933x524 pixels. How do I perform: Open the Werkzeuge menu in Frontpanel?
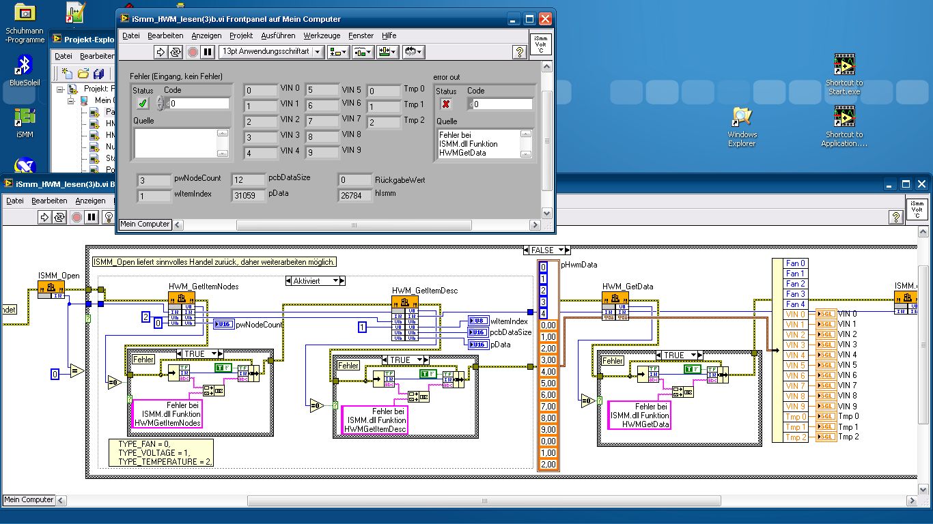click(322, 35)
